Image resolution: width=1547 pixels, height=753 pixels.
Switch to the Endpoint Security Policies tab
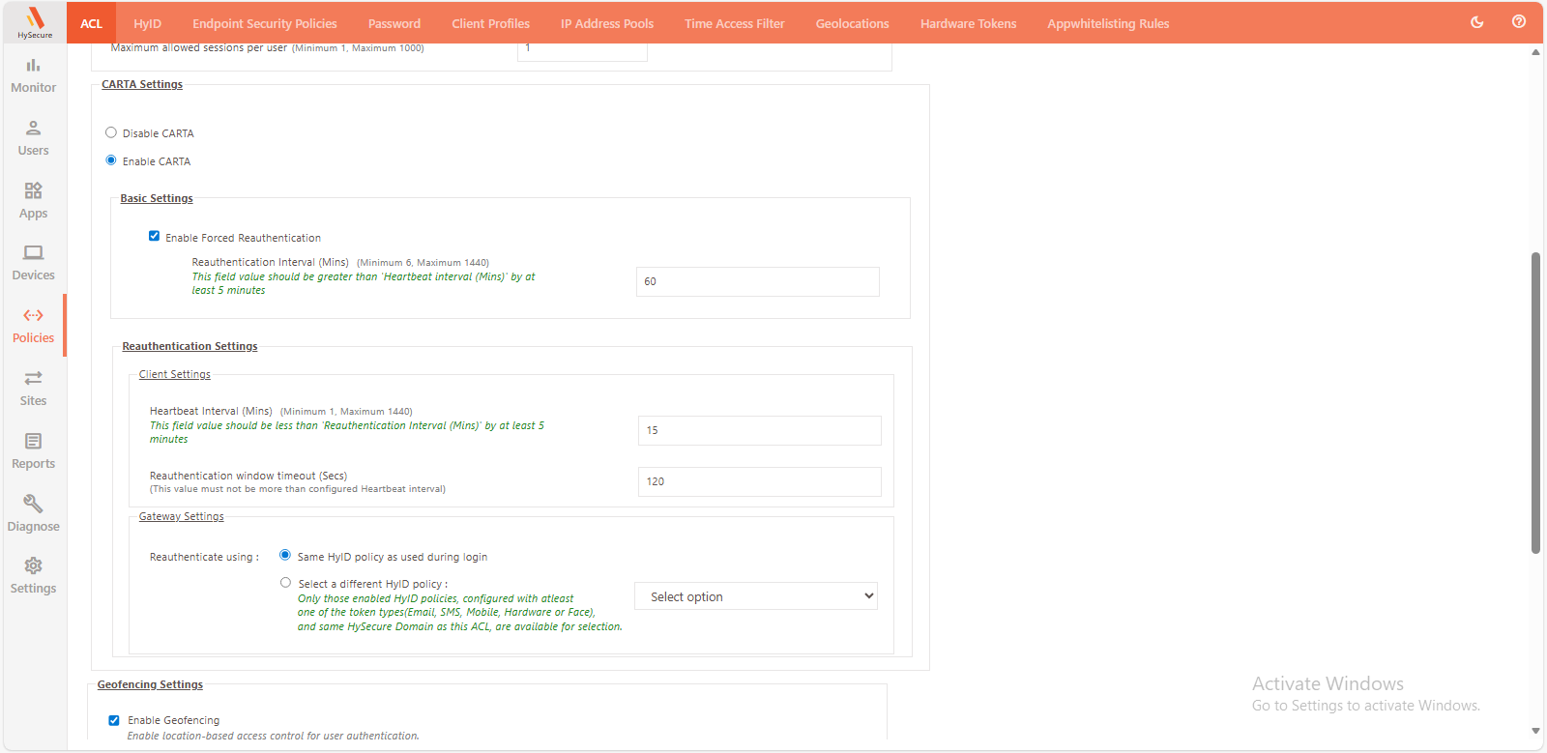[x=264, y=23]
